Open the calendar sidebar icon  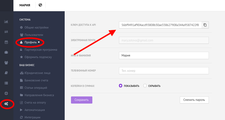click(x=6, y=42)
